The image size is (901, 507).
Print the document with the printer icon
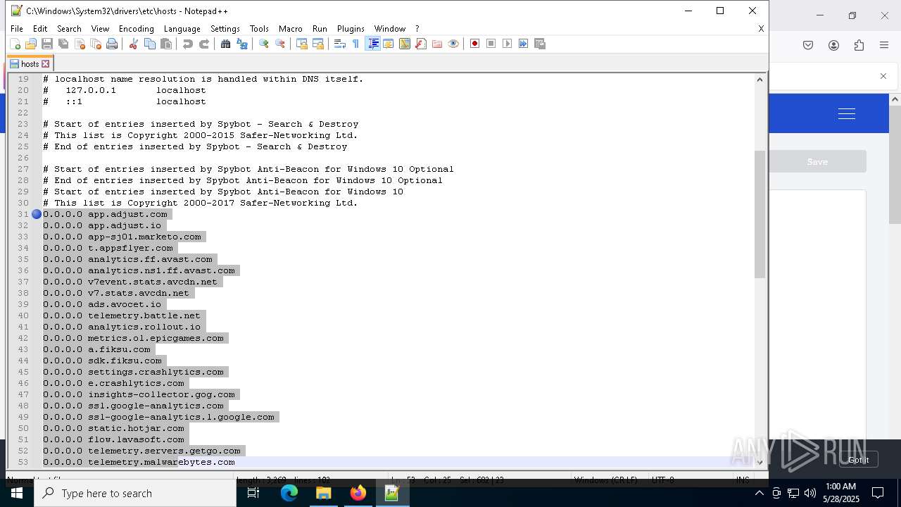[x=112, y=44]
